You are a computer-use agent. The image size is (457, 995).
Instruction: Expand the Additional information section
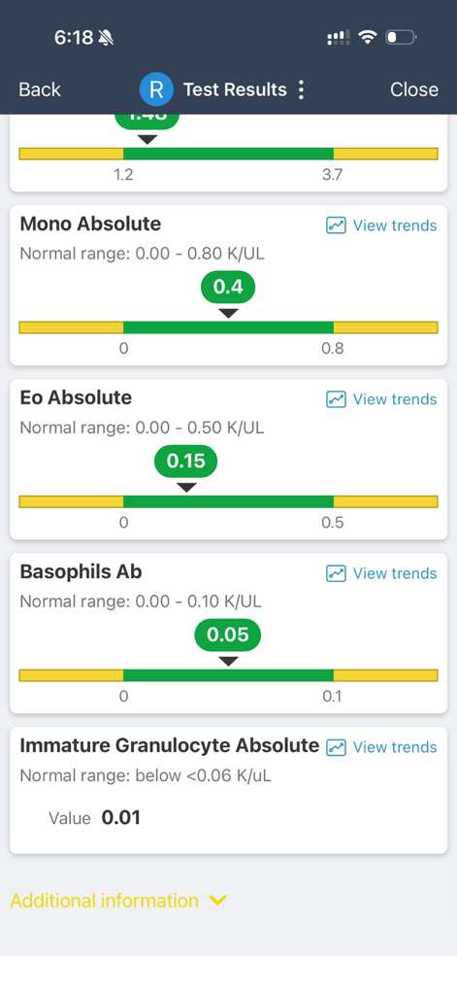coord(118,901)
